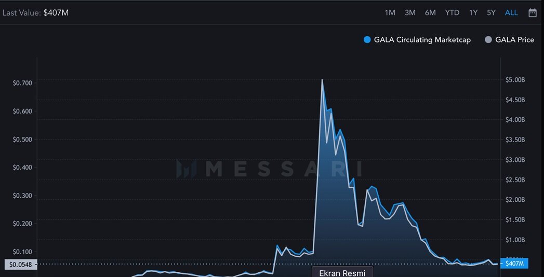Switch chart to 5Y range

(x=491, y=12)
